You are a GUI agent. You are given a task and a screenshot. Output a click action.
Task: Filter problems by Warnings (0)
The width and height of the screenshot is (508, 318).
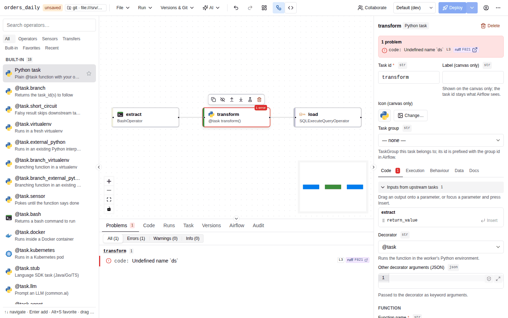tap(165, 238)
